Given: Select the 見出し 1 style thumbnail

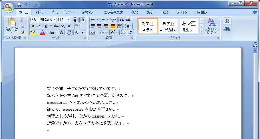Looking at the screenshot, I should (x=189, y=26).
